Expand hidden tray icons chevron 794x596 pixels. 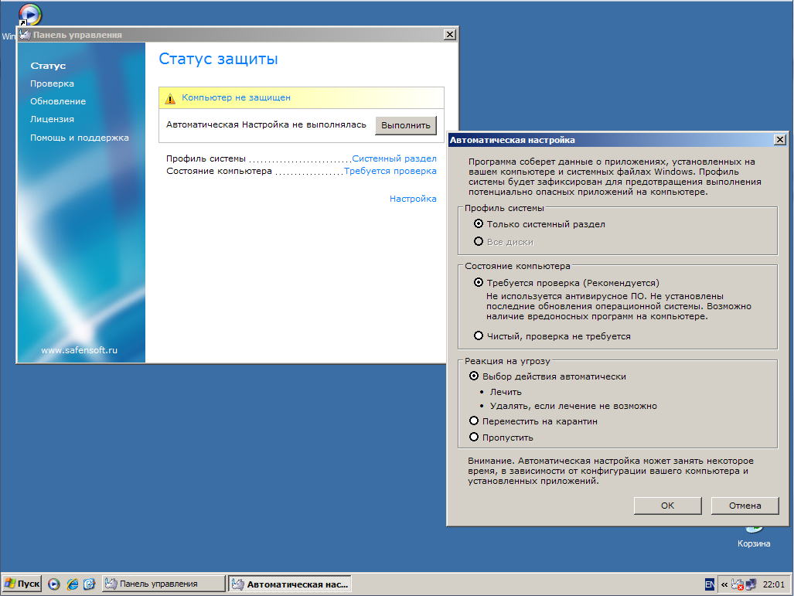(x=724, y=584)
